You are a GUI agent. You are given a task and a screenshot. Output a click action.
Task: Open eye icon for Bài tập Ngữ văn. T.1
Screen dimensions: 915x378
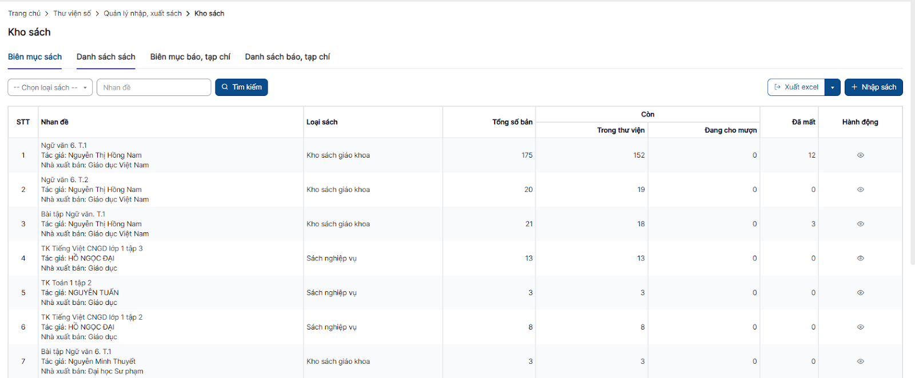point(860,224)
